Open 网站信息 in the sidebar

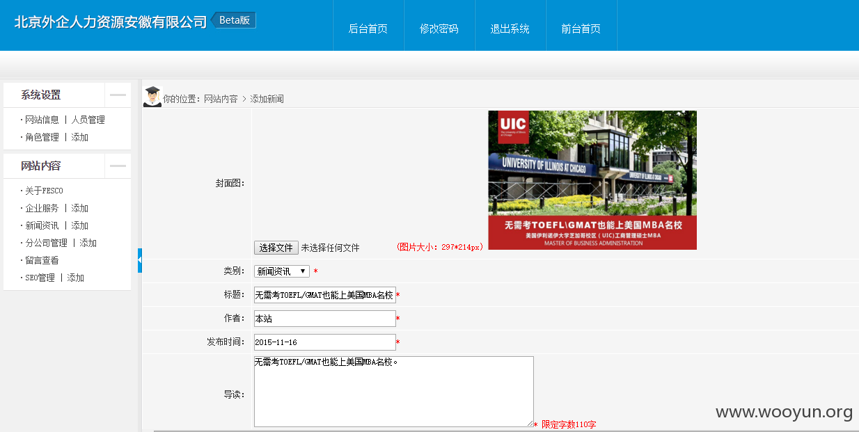coord(42,120)
